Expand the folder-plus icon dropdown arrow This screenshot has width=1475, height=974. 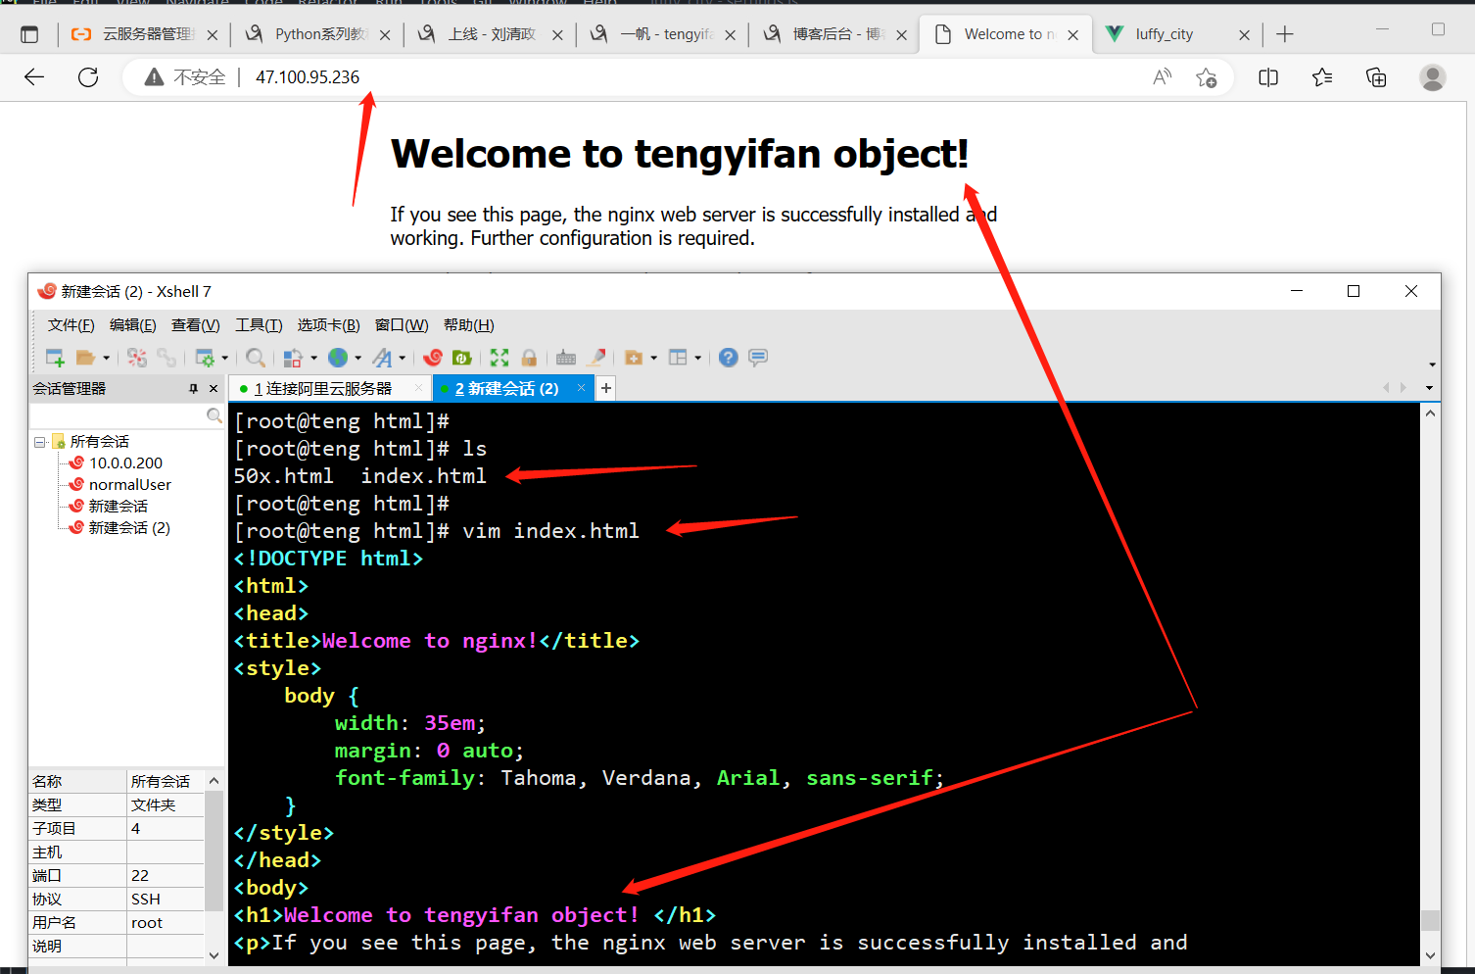coord(654,359)
